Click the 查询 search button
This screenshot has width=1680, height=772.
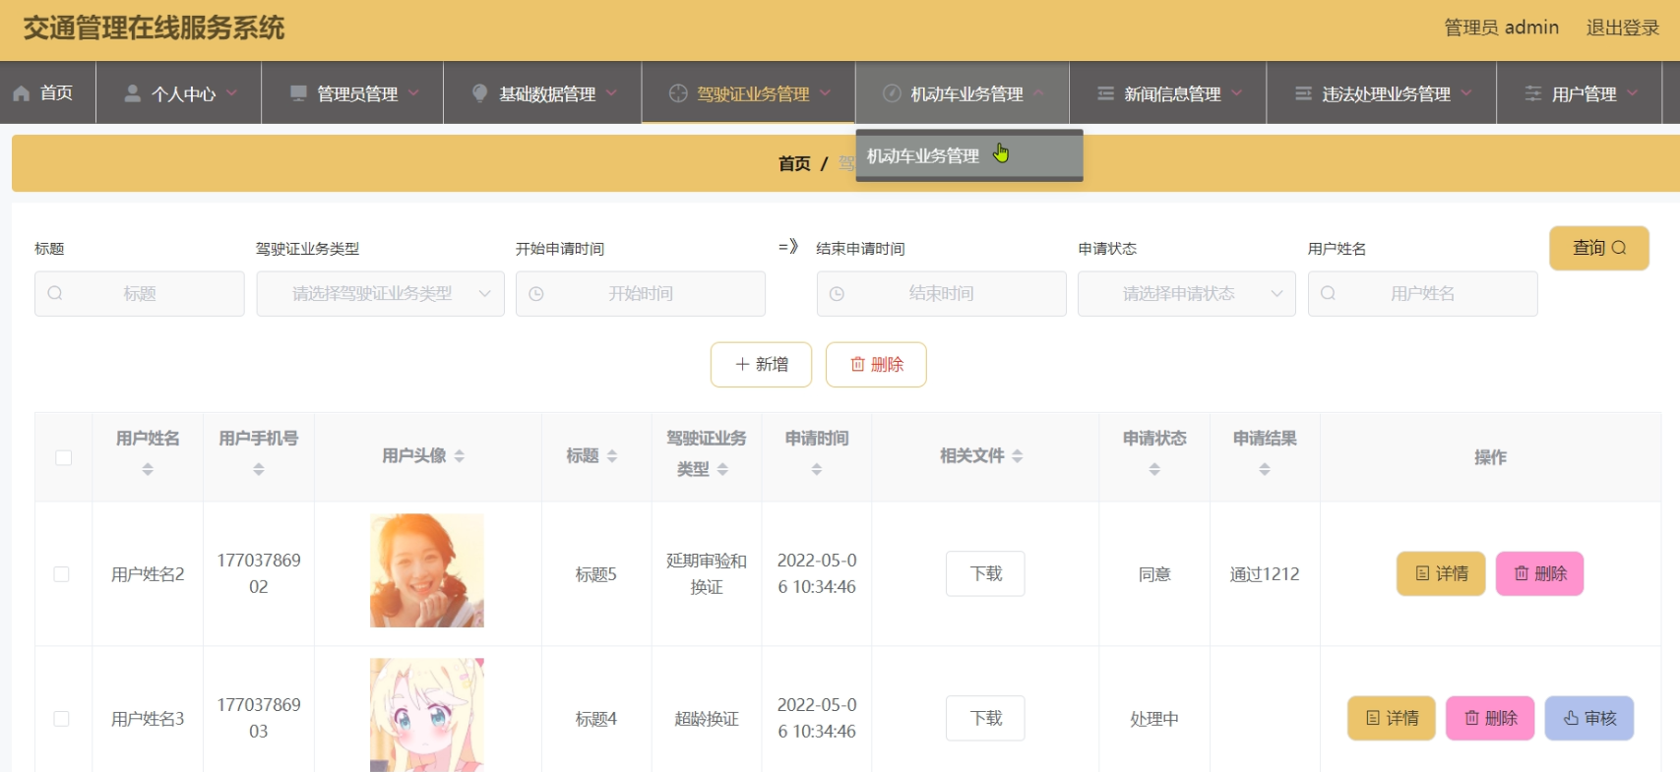point(1598,248)
